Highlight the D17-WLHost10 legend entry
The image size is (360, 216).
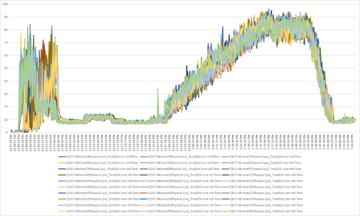click(x=99, y=175)
